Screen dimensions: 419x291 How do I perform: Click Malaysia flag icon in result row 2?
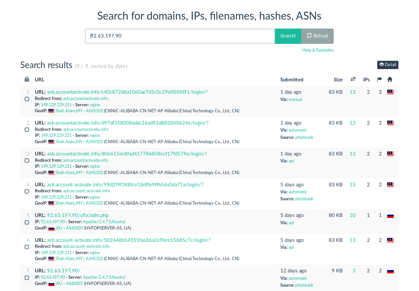click(x=390, y=123)
